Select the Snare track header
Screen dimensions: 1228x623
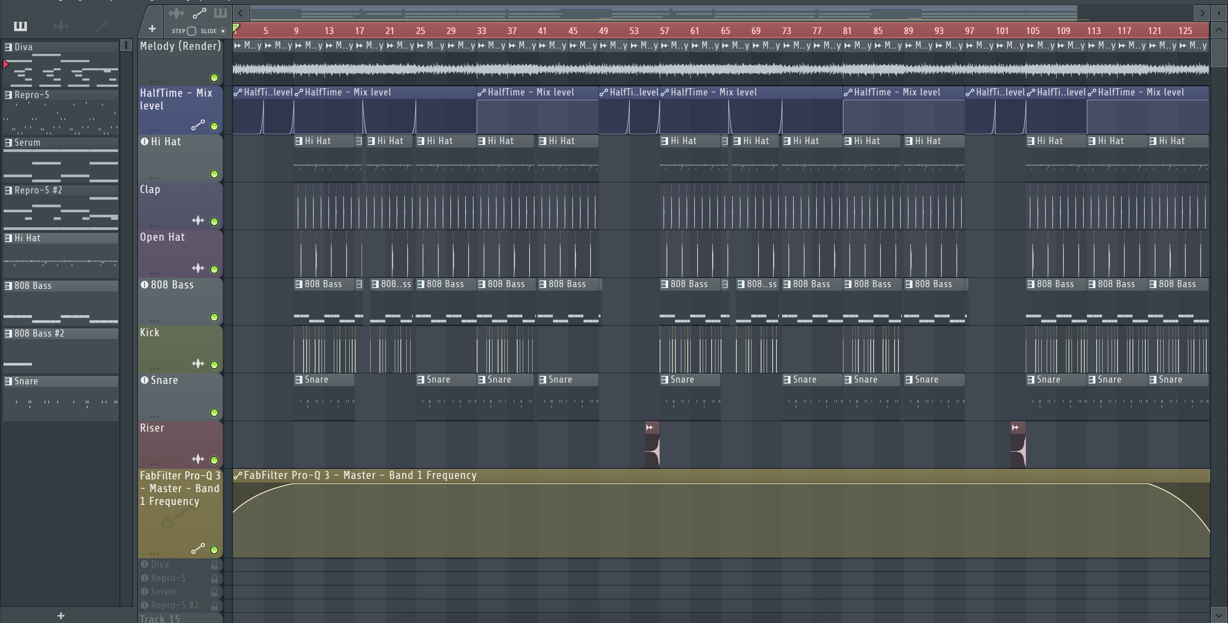click(180, 397)
